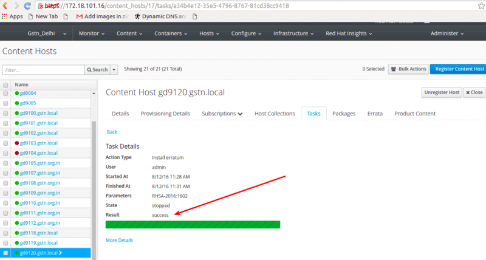The width and height of the screenshot is (486, 260).
Task: Open the Apps grid bookmark icon
Action: 4,16
